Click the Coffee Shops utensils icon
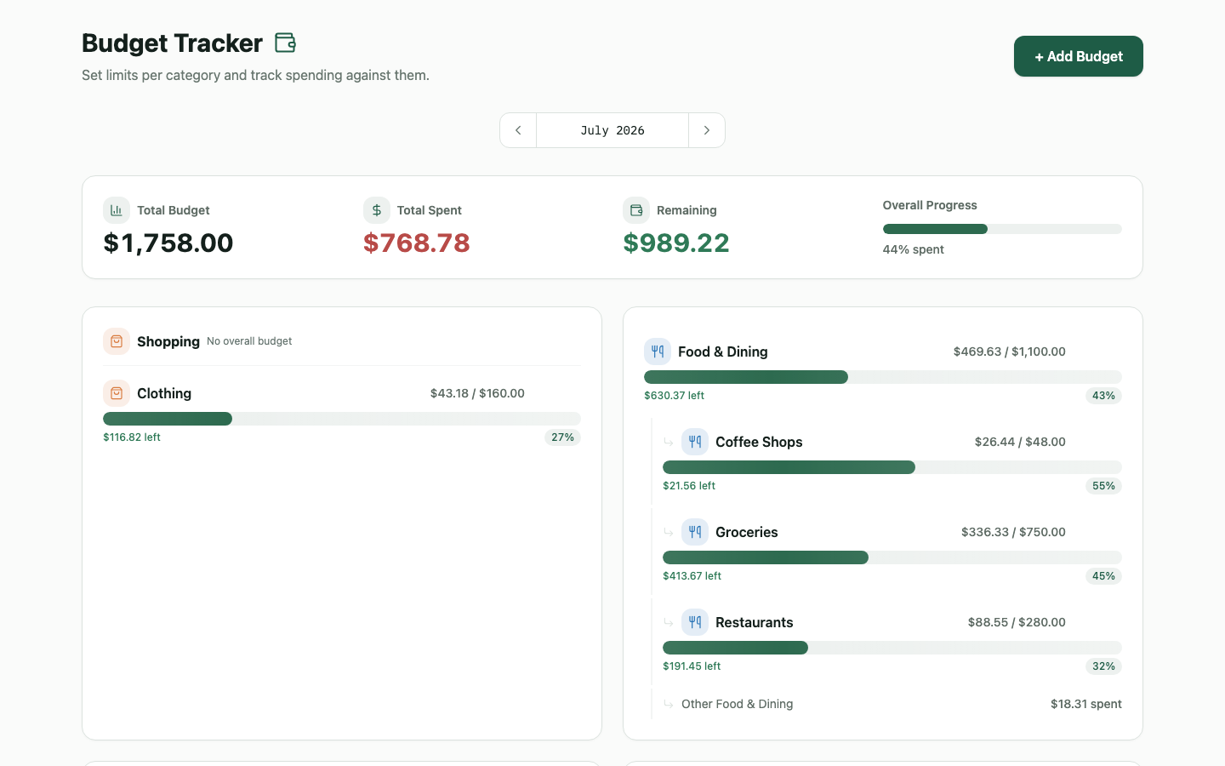Screen dimensions: 1225x766 pos(695,442)
